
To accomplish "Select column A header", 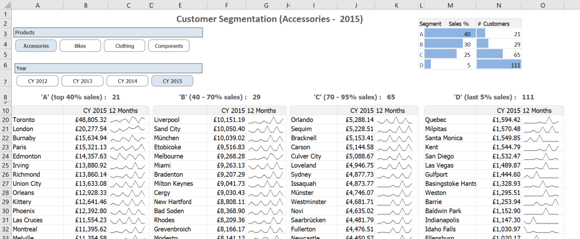I will (38, 5).
